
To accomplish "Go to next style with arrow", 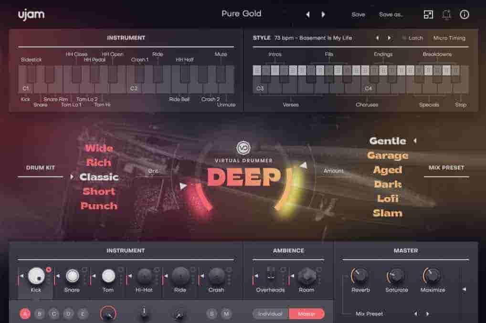I will pyautogui.click(x=389, y=38).
